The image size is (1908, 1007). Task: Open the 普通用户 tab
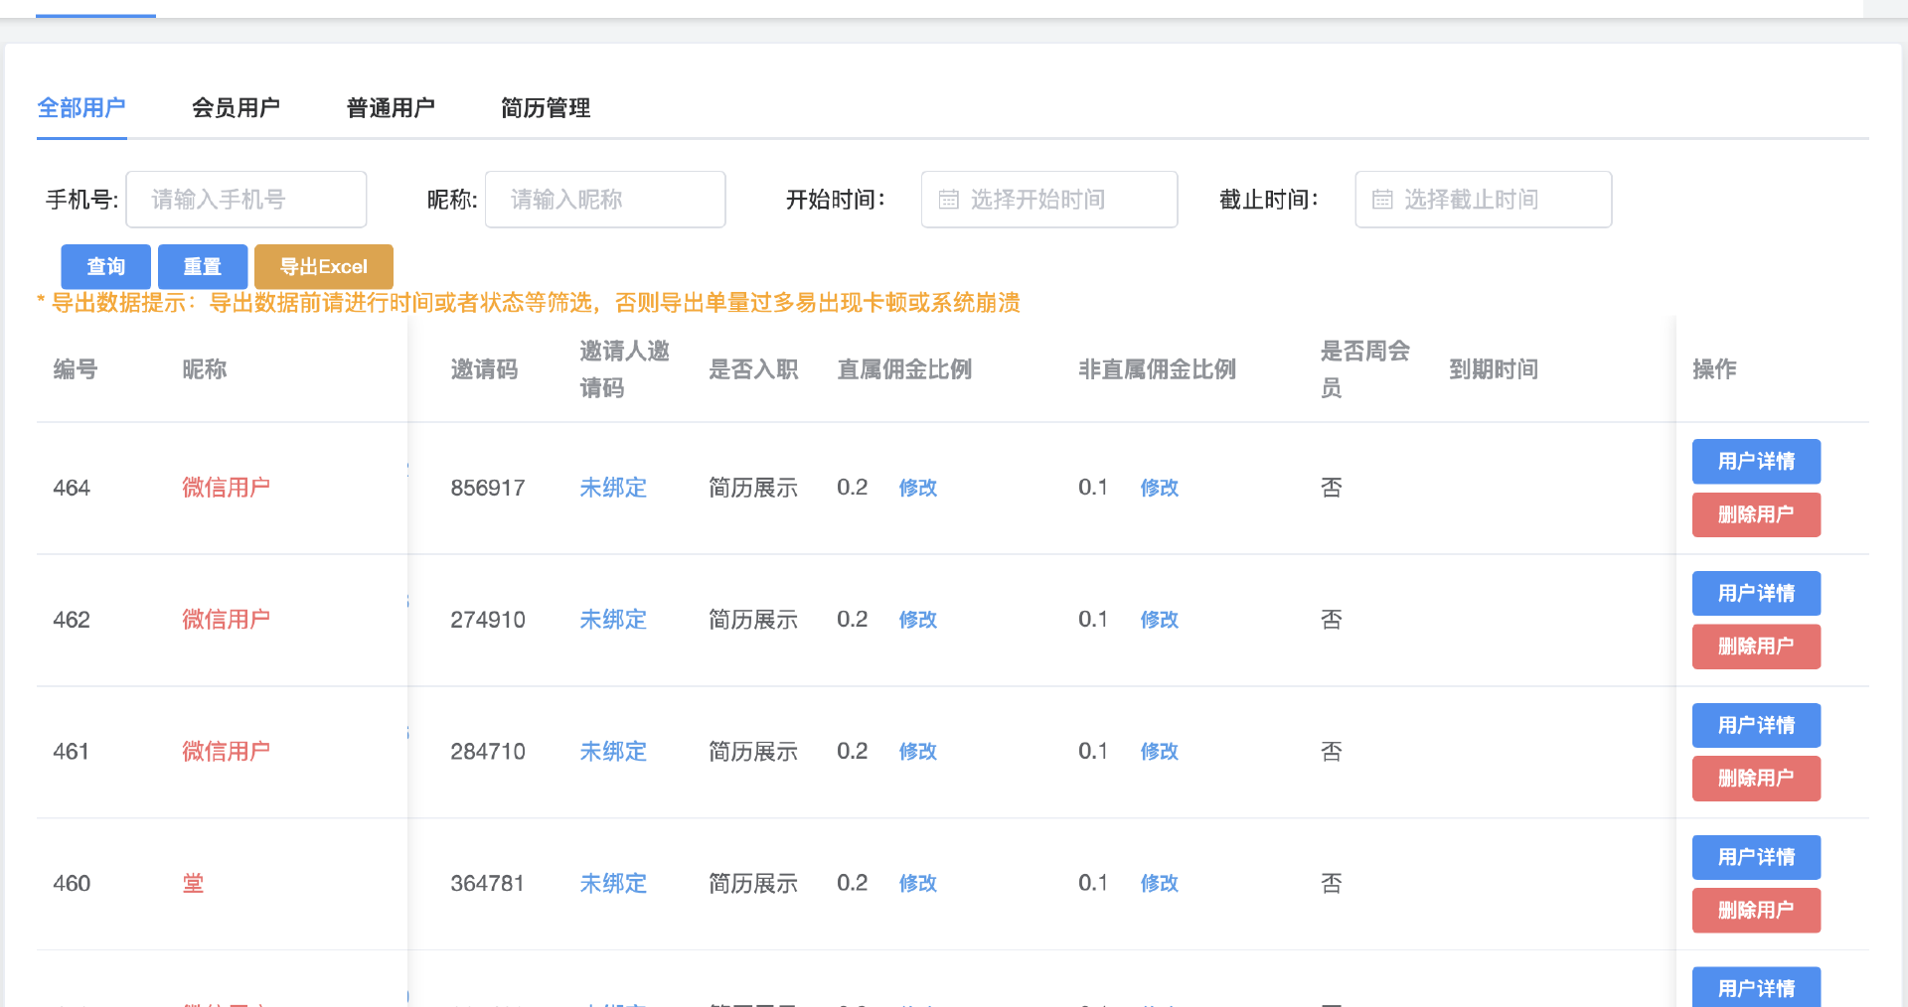click(x=391, y=107)
